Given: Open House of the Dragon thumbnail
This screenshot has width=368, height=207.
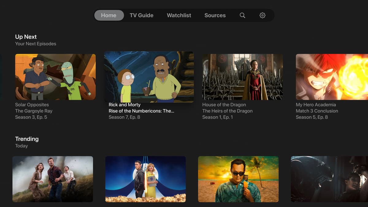Looking at the screenshot, I should tap(243, 77).
